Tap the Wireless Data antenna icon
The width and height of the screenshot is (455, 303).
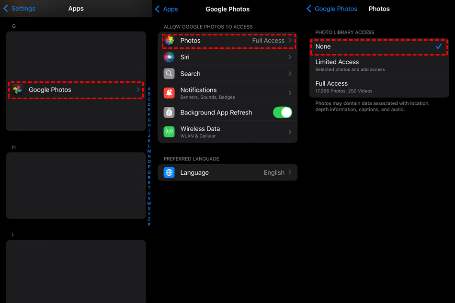(169, 132)
